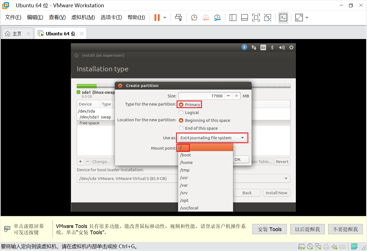Open console view icon
The image size is (367, 251).
click(283, 18)
